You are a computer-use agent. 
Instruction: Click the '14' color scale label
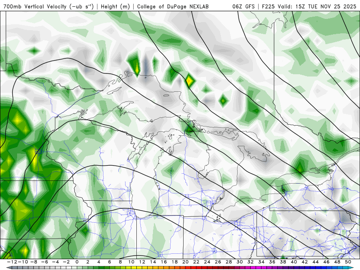point(153,262)
